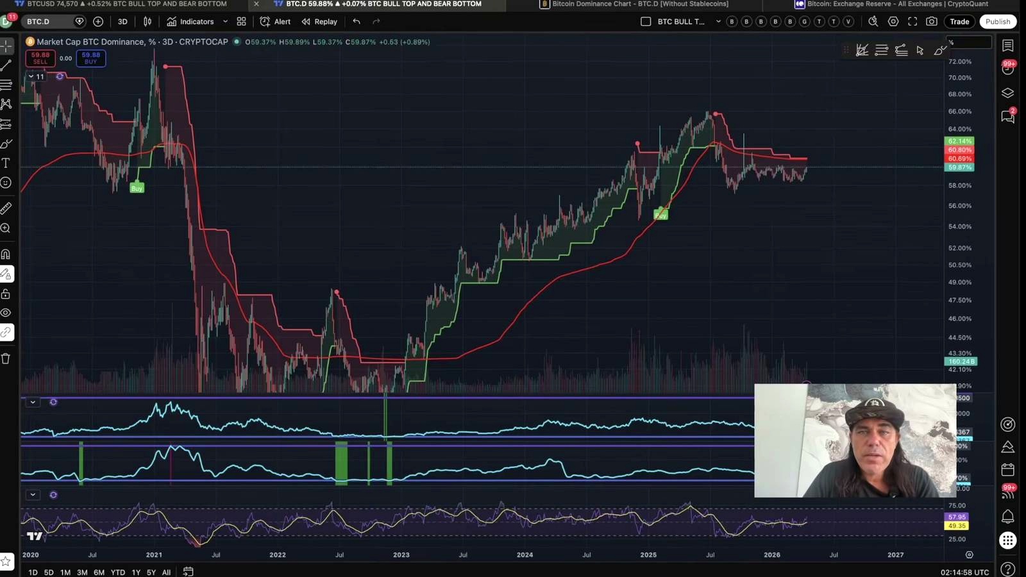Select the arrow pointer in floating drawing toolbar

pos(920,50)
